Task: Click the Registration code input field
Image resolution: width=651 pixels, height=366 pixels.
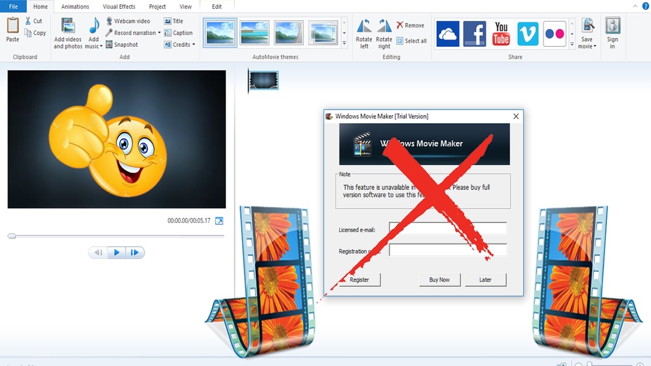Action: tap(448, 250)
